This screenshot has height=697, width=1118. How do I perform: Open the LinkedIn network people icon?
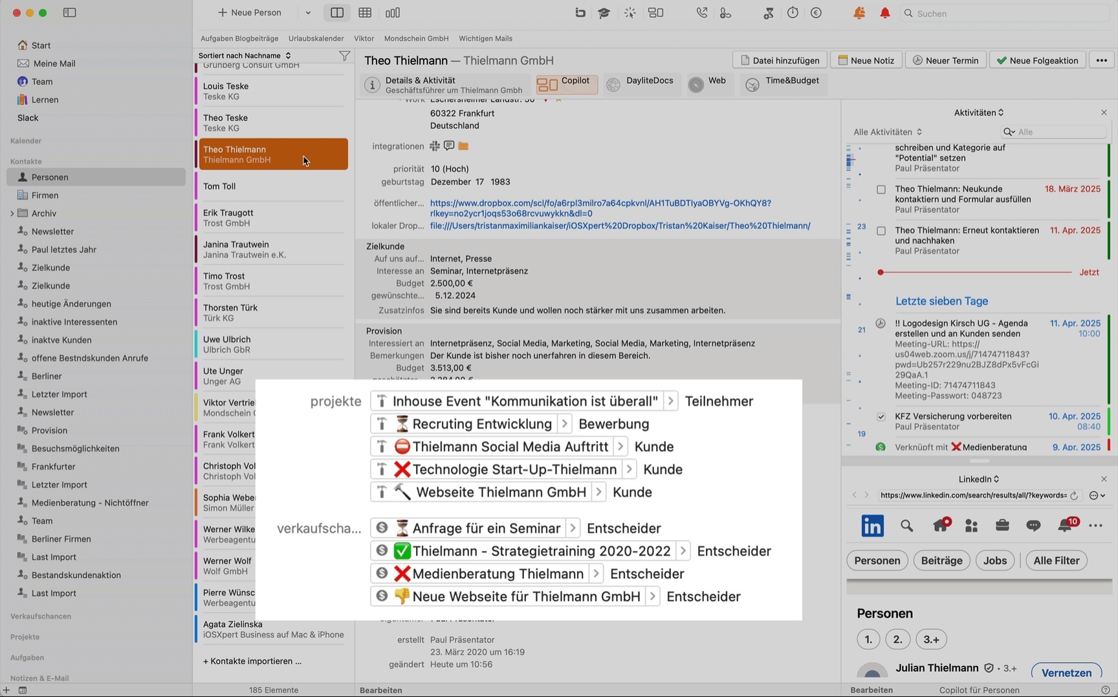tap(971, 526)
